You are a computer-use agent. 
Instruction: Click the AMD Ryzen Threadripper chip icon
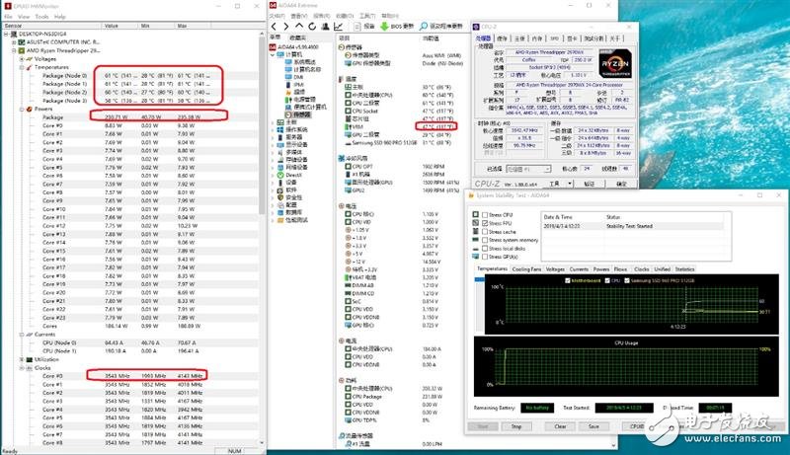coord(22,51)
